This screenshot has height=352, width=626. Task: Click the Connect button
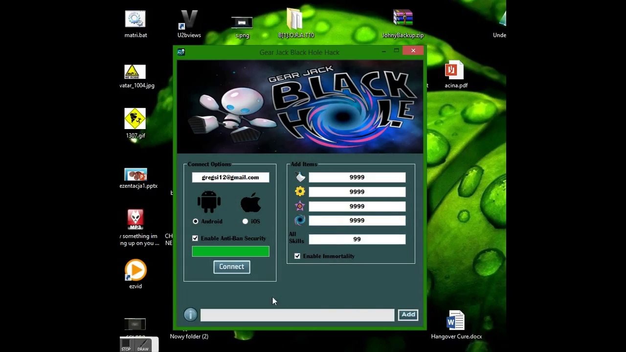point(232,266)
